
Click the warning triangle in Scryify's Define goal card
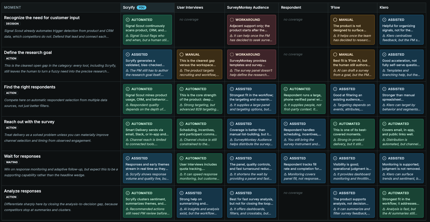(x=127, y=70)
